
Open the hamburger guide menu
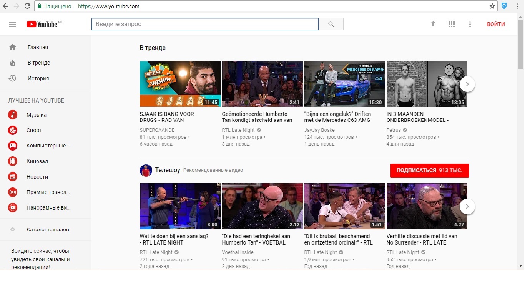pos(13,24)
